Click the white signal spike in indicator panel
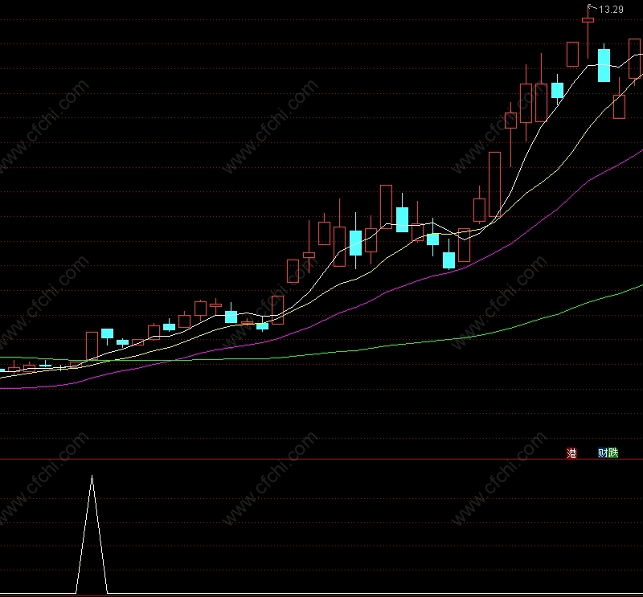Viewport: 643px width, 597px height. click(x=92, y=533)
